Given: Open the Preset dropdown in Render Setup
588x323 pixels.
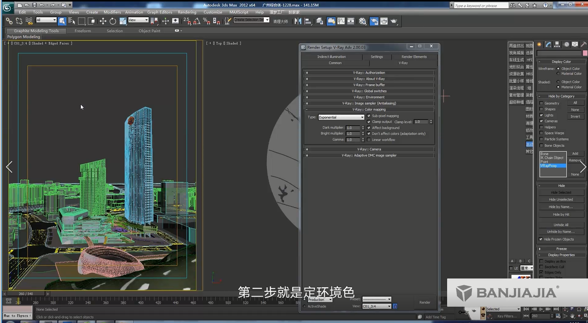Looking at the screenshot, I should (x=377, y=299).
